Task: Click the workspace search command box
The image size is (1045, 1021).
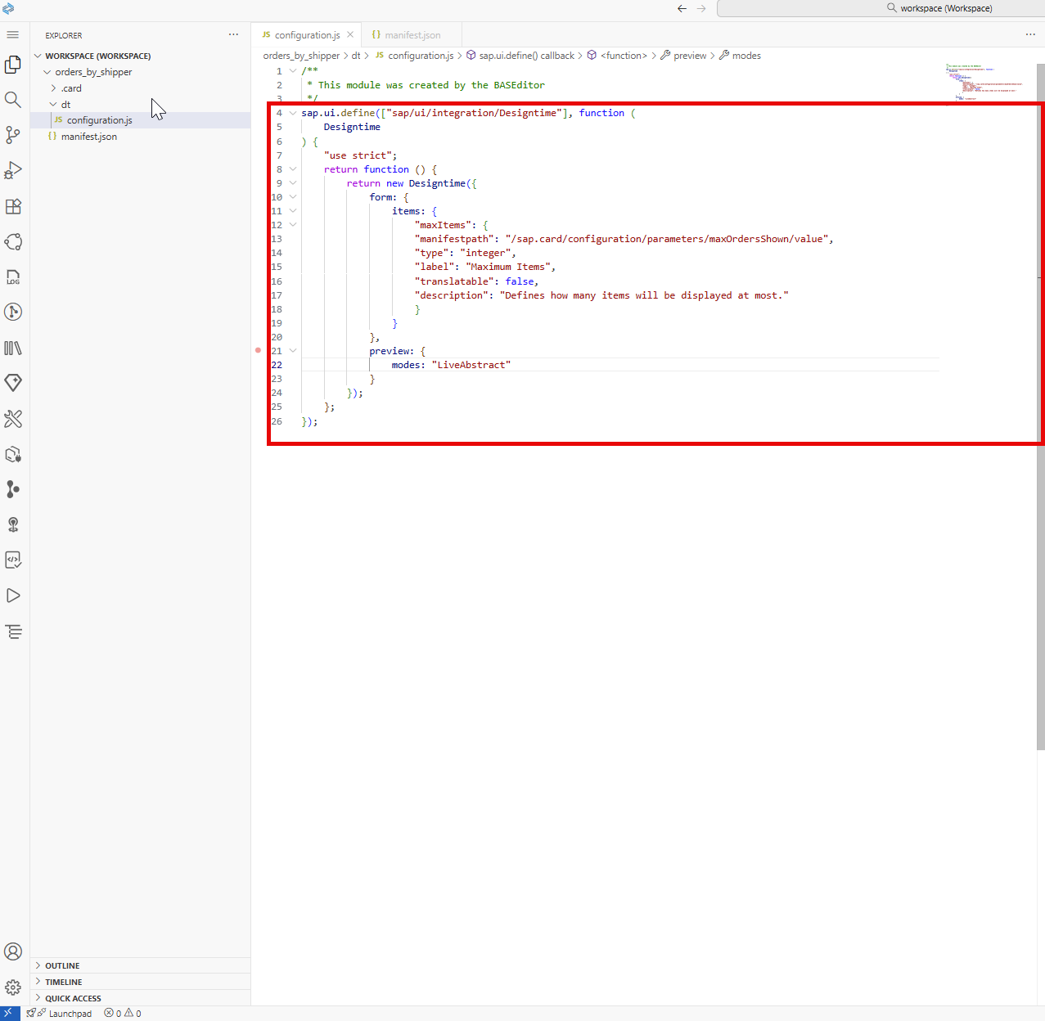Action: 881,8
